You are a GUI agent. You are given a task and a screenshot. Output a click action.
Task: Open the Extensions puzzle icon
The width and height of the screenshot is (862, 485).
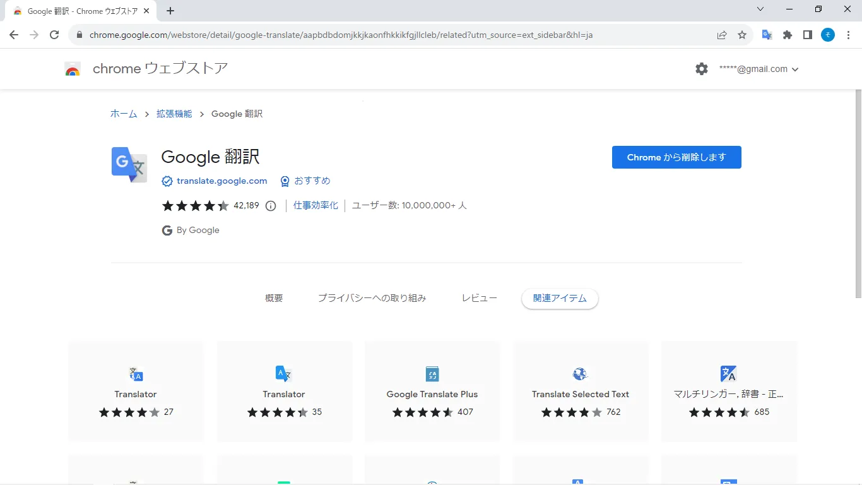pos(788,35)
